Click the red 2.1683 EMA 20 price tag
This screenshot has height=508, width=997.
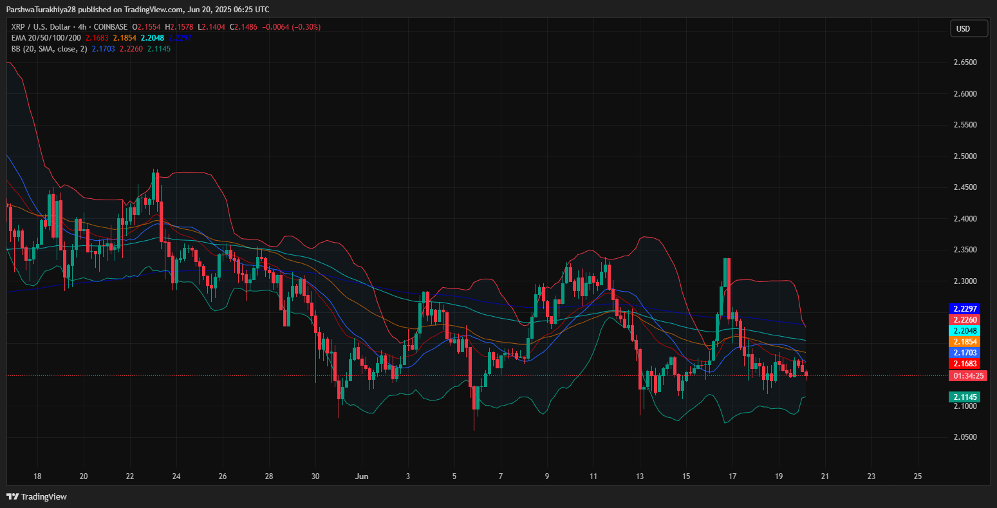967,364
